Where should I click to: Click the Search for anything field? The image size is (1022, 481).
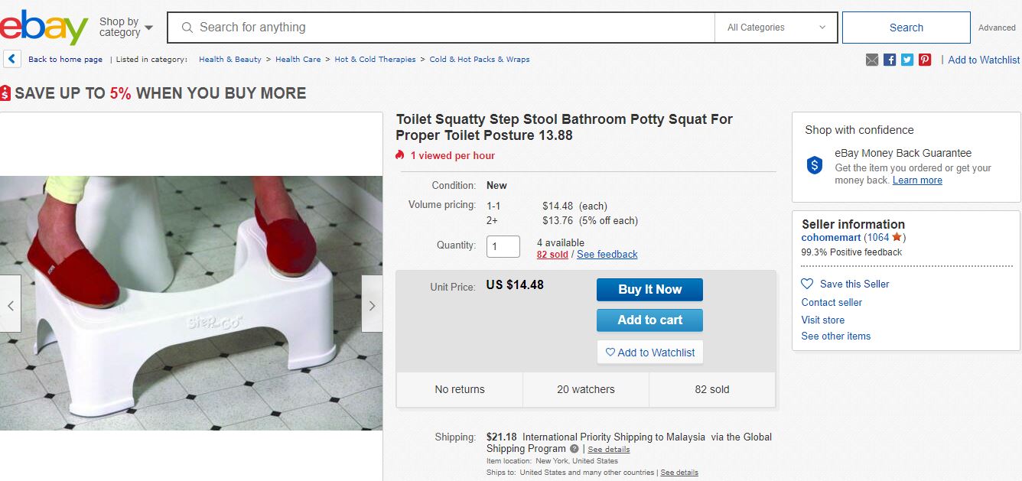(x=451, y=28)
